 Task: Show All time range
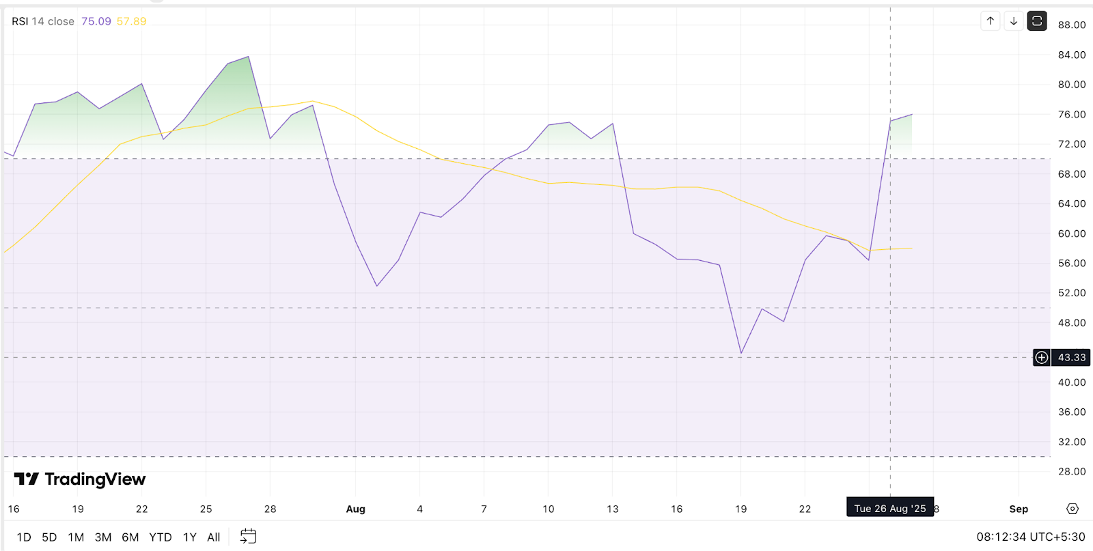tap(214, 537)
